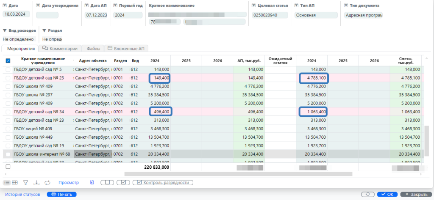434x200 pixels.
Task: Click the download export icon
Action: pos(36,183)
